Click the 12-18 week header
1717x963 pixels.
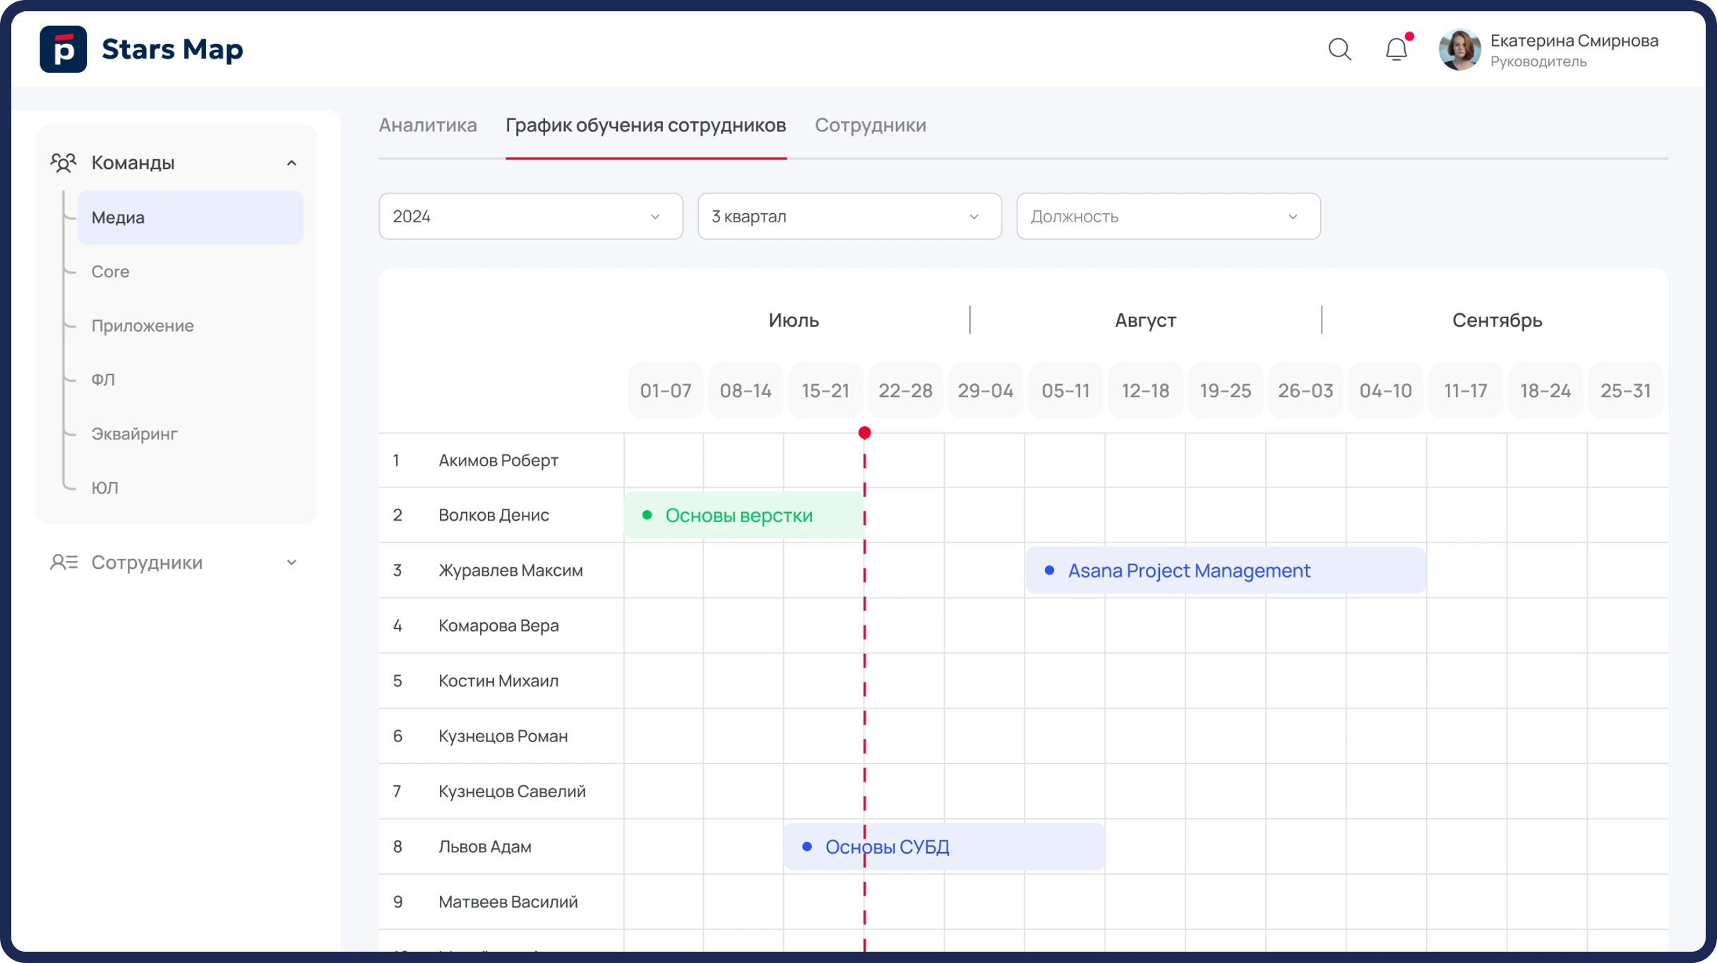pos(1146,391)
